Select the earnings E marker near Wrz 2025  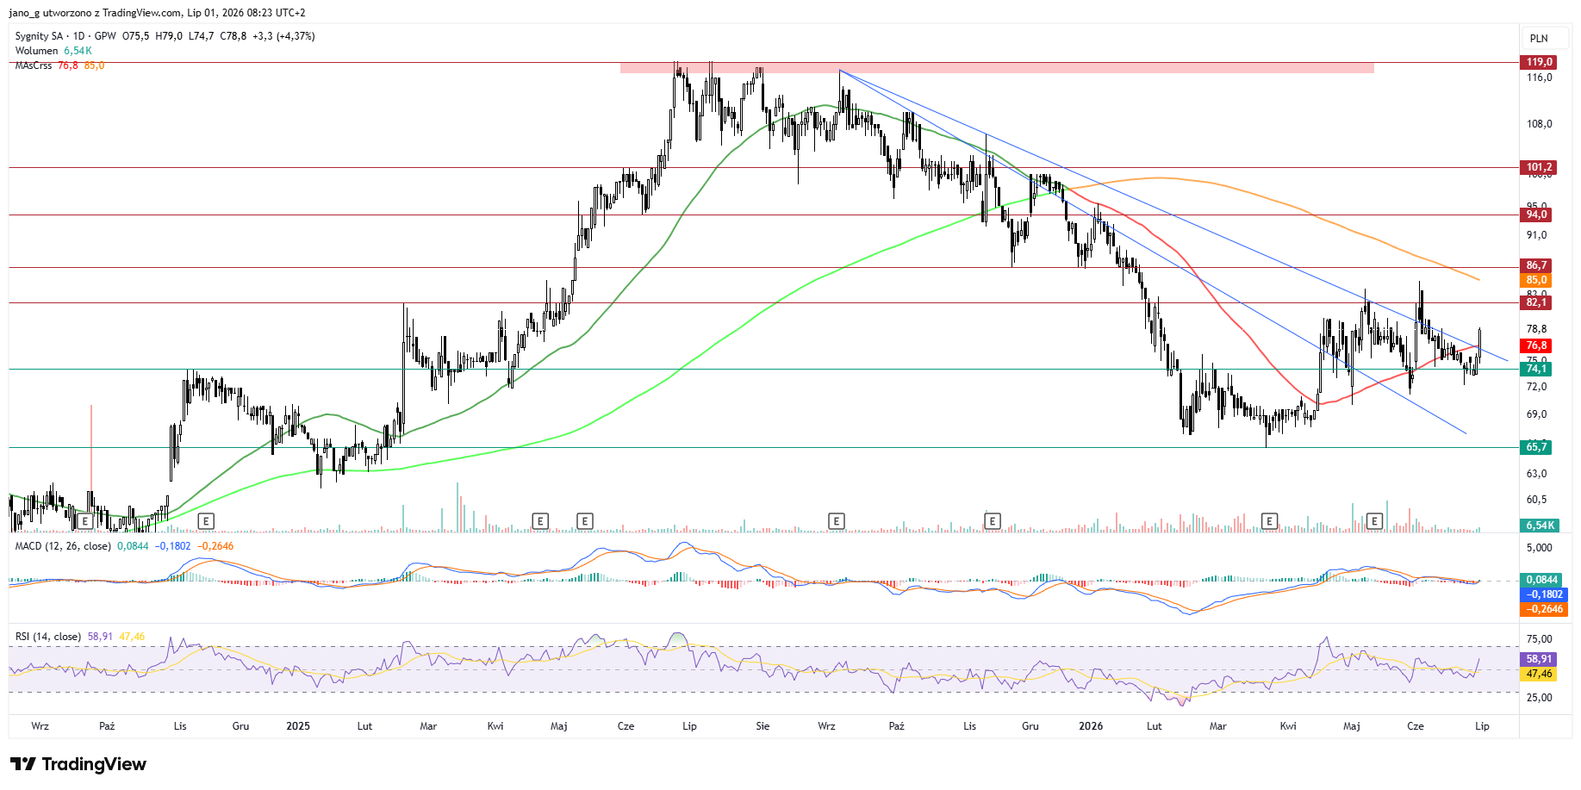(x=836, y=521)
